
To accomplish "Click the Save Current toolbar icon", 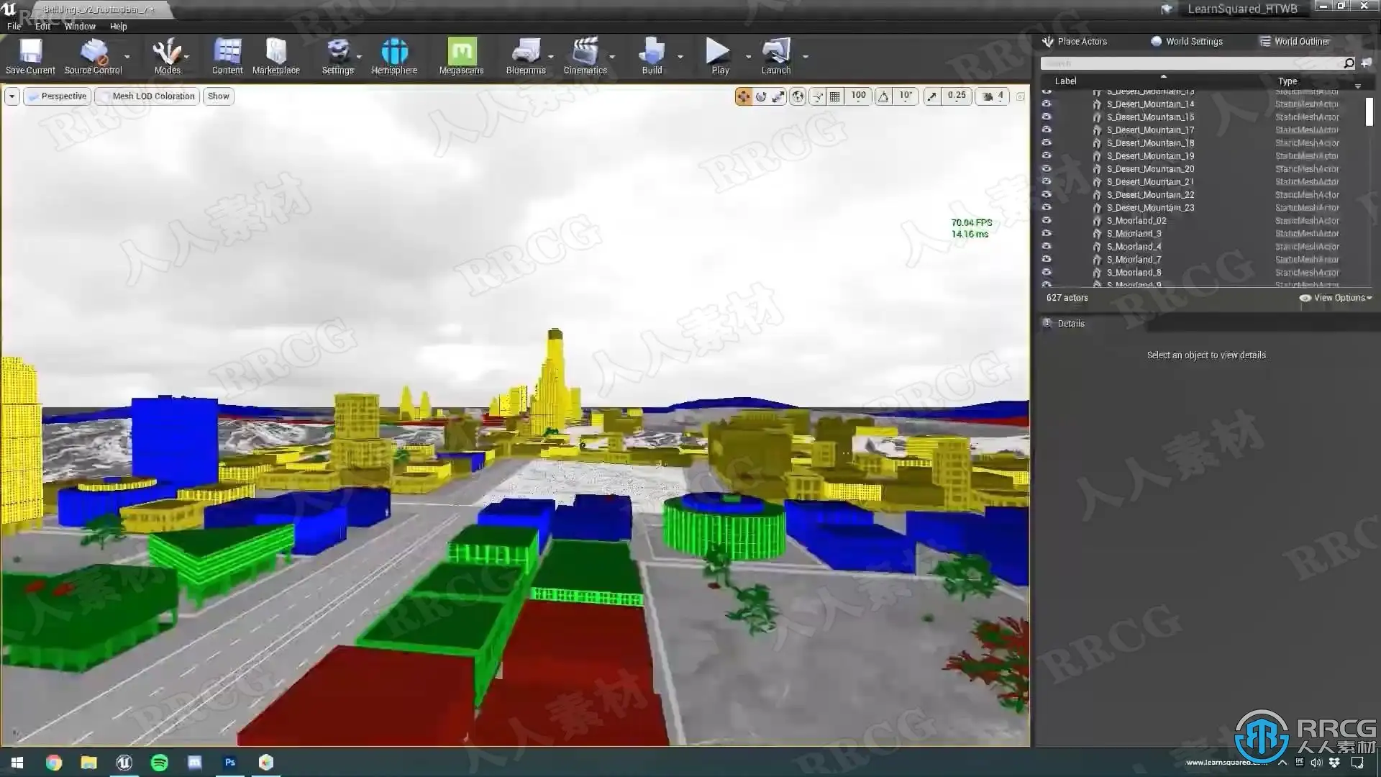I will [x=30, y=56].
